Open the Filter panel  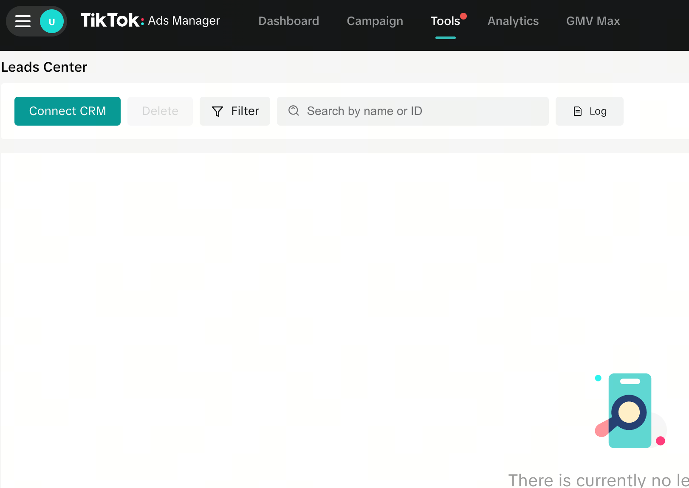pos(234,111)
